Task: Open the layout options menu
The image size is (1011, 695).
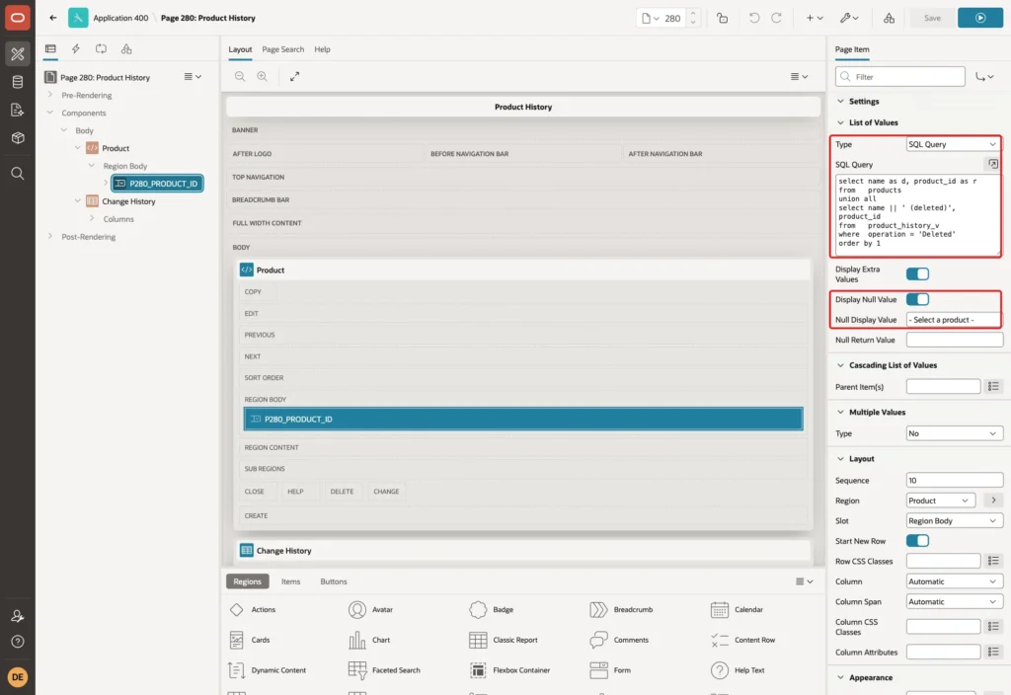Action: click(x=799, y=76)
